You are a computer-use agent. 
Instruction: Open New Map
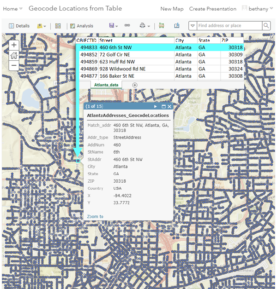(x=172, y=9)
